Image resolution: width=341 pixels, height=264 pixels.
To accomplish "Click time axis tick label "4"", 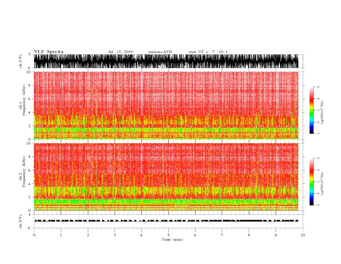I will [141, 235].
